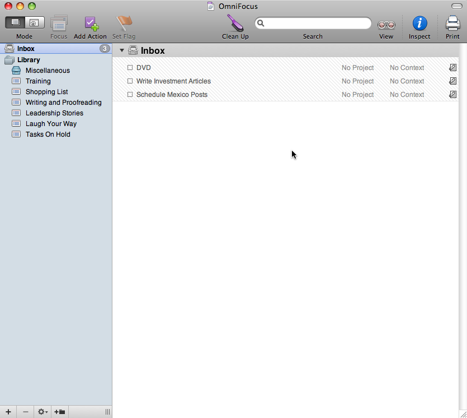467x418 pixels.
Task: Set project for Write Investment Articles
Action: pos(358,81)
